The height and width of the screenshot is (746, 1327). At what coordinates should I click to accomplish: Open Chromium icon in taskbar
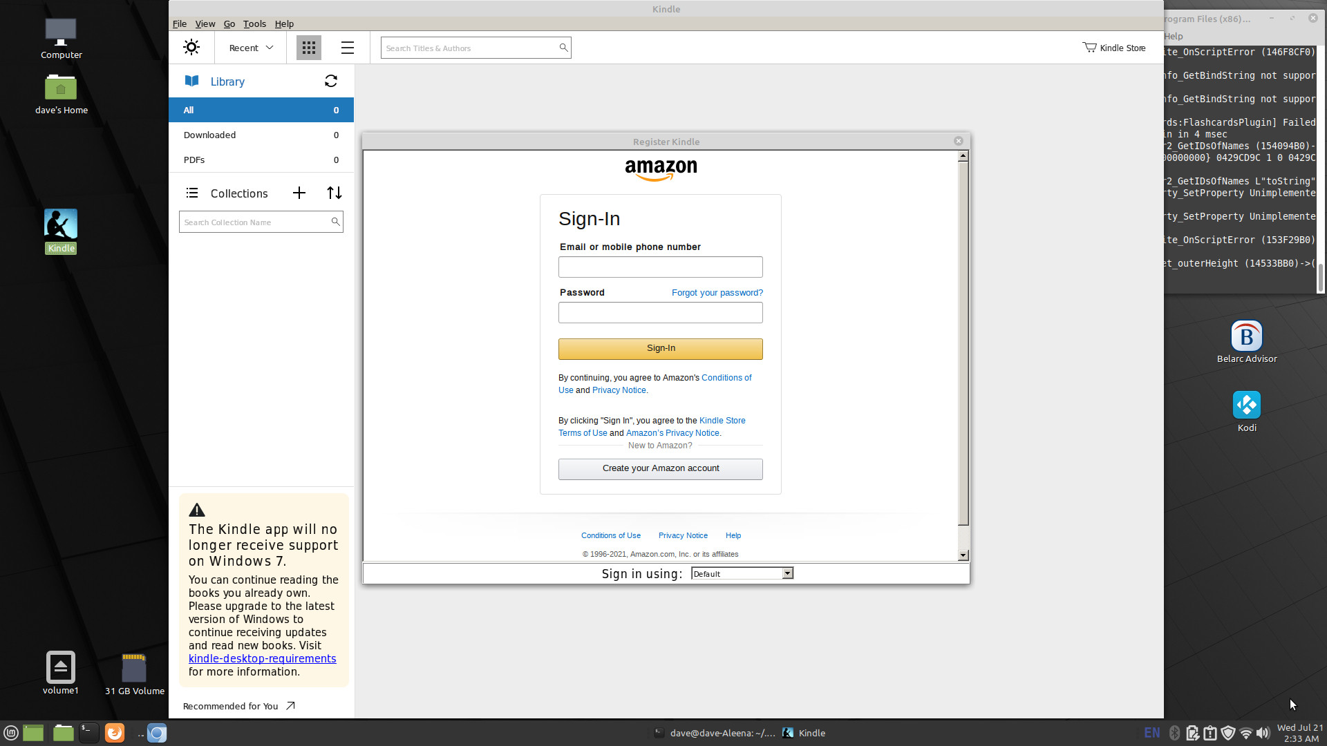(157, 733)
